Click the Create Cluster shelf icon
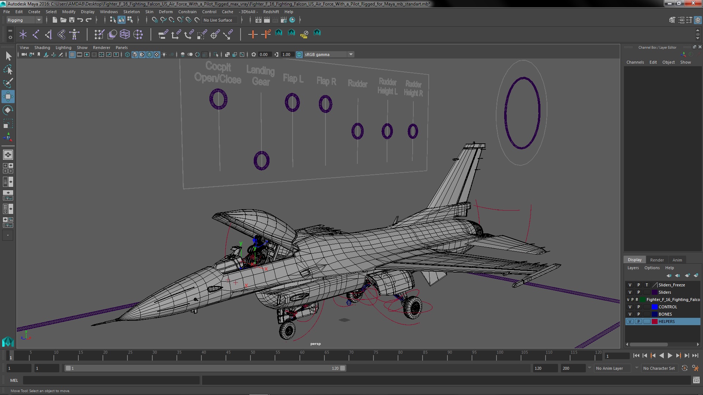The width and height of the screenshot is (703, 395). (138, 34)
